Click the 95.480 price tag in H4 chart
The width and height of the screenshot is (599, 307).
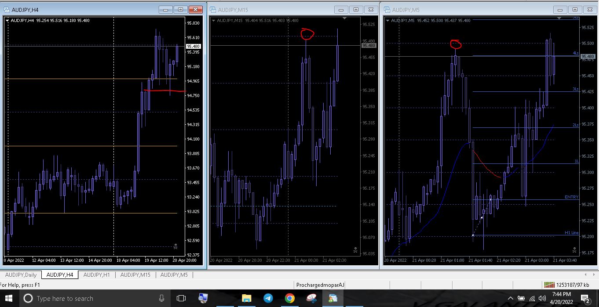click(x=194, y=46)
